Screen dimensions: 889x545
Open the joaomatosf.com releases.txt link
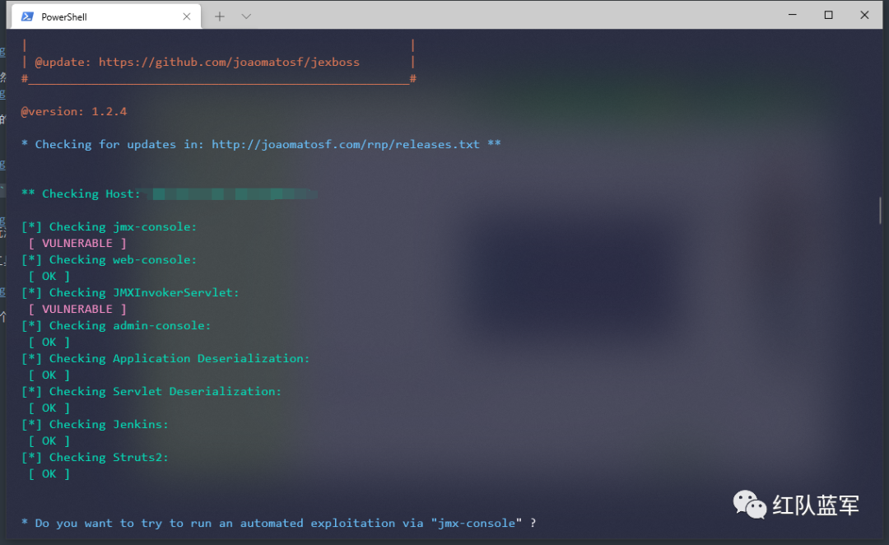345,144
